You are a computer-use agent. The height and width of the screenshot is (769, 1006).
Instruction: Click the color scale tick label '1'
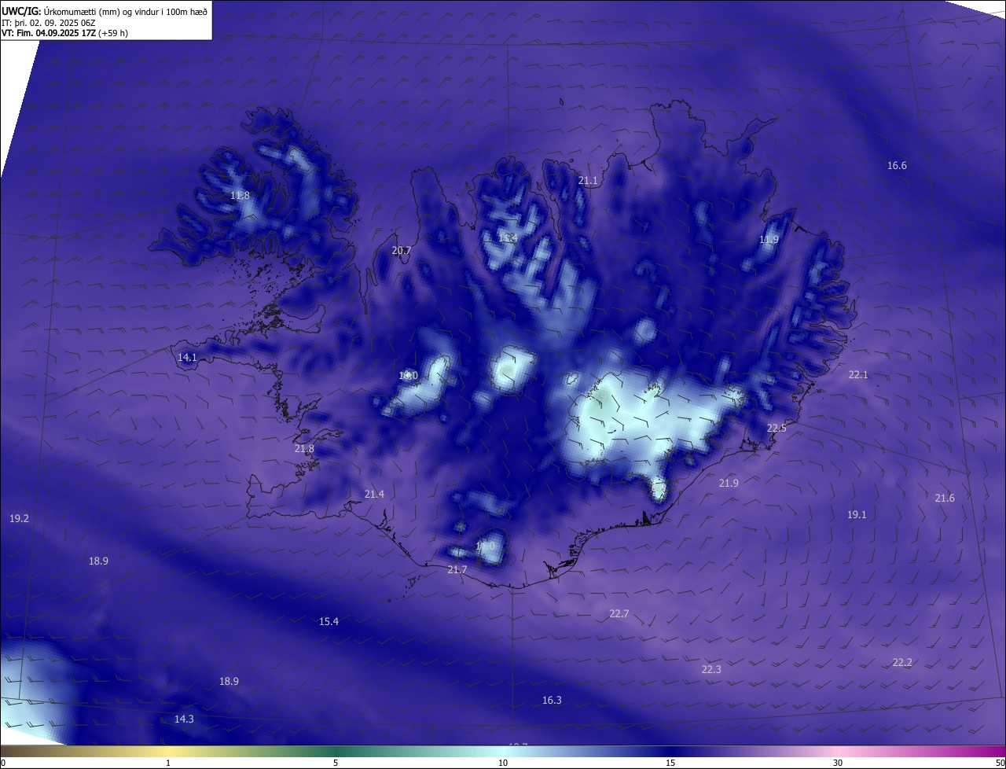(168, 763)
